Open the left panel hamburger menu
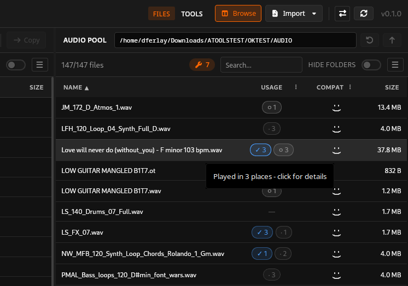 tap(39, 65)
